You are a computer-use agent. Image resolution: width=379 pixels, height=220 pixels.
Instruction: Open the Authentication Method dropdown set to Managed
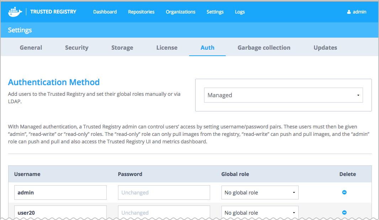tap(283, 95)
